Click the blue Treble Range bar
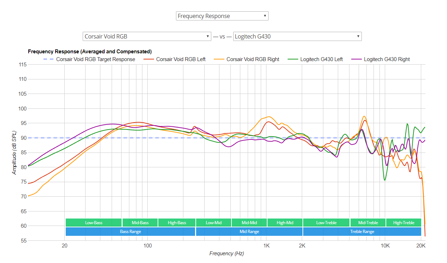The image size is (447, 263). coord(362,232)
